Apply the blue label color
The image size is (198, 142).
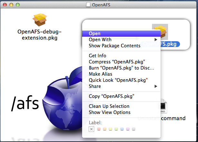pos(122,129)
